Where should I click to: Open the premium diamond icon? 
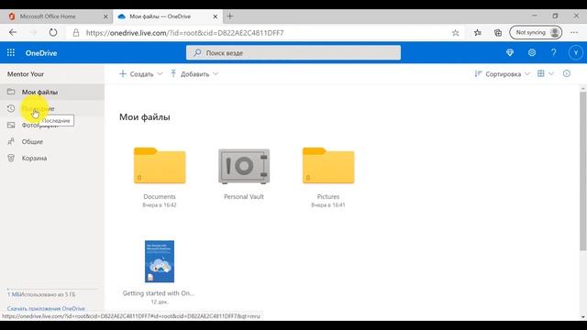510,53
